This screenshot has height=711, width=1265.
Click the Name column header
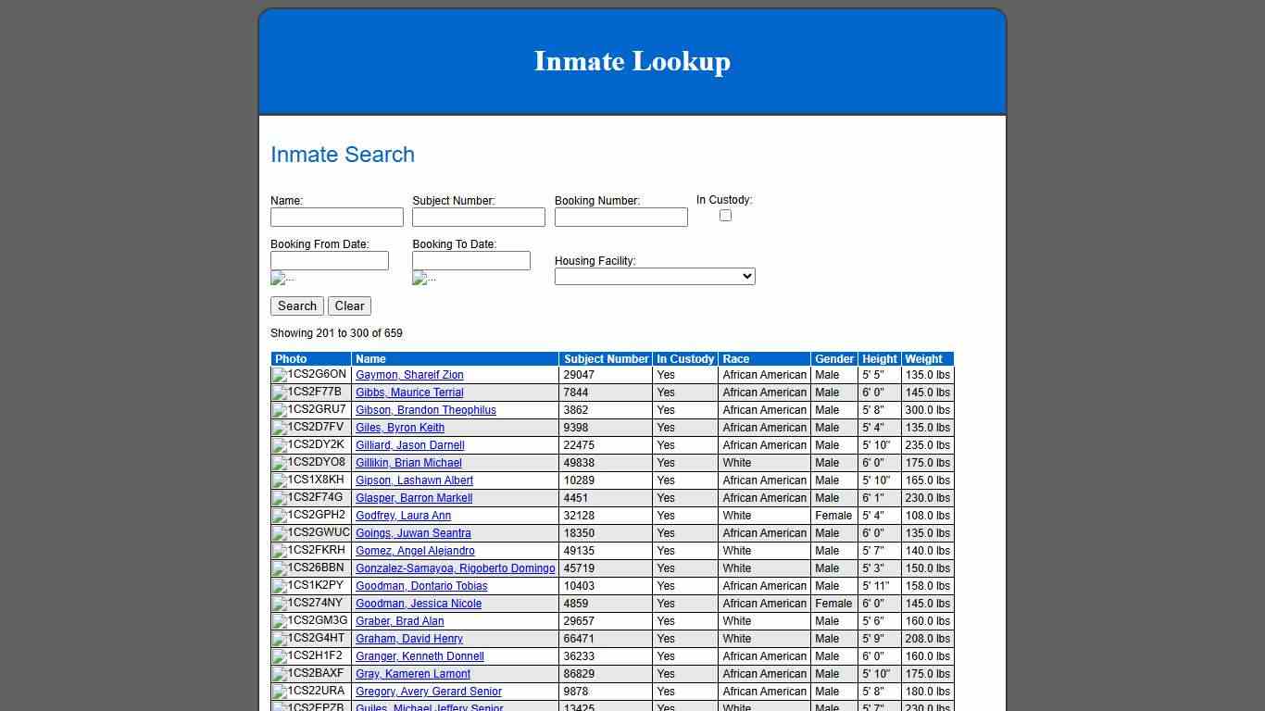tap(370, 359)
